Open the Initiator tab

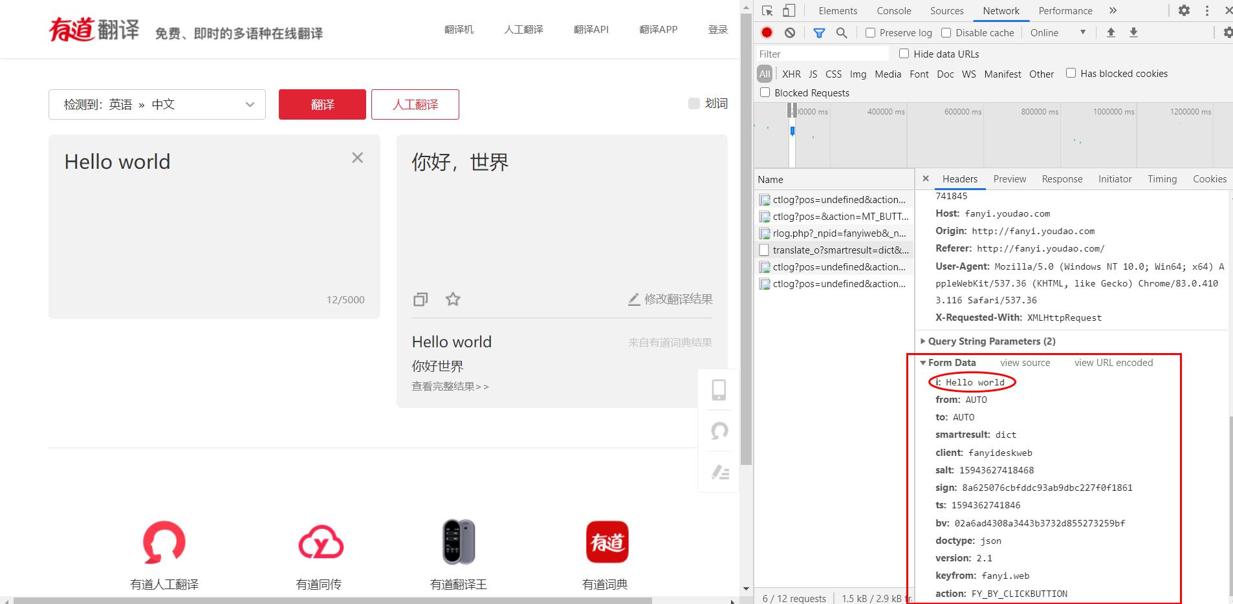(1115, 179)
